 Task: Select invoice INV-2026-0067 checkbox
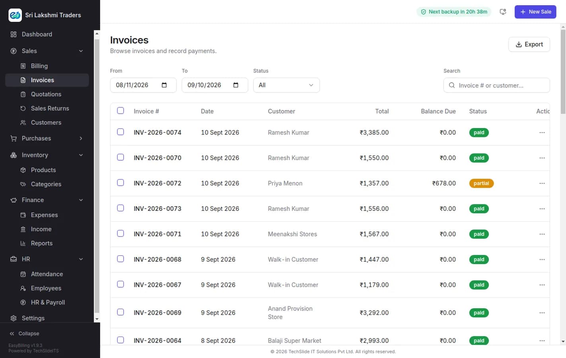click(121, 284)
